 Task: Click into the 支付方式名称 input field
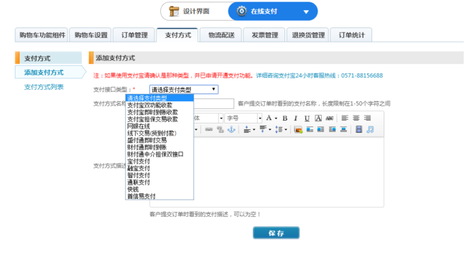(214, 103)
